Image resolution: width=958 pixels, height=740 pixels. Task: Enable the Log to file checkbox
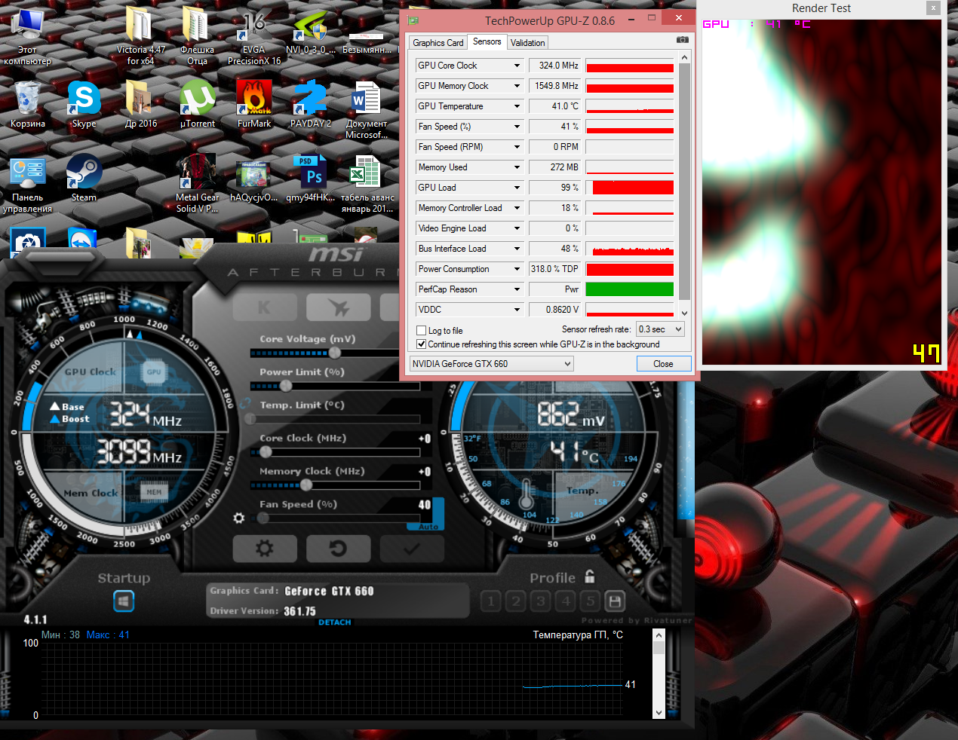pyautogui.click(x=422, y=331)
